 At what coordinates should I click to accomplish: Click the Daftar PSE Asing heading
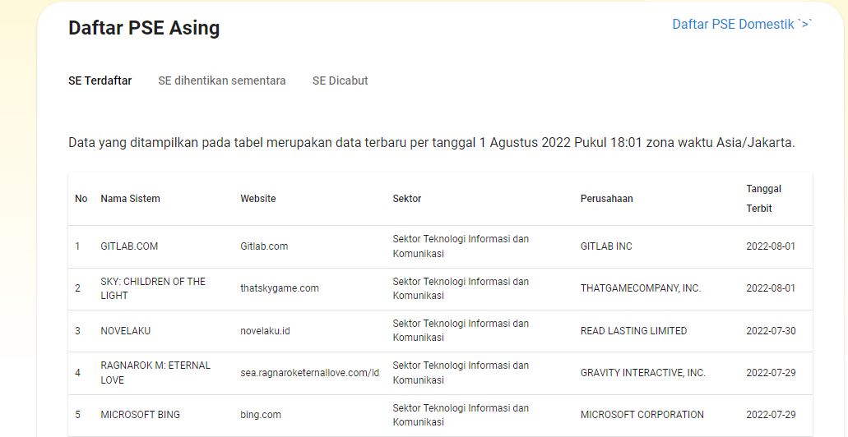click(x=144, y=28)
